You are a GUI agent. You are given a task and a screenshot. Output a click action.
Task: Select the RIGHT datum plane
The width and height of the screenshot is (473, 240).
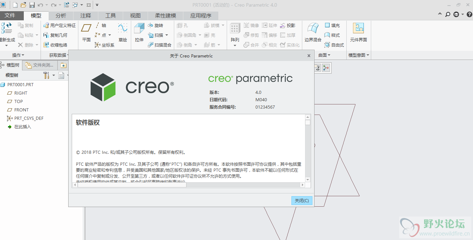17,93
